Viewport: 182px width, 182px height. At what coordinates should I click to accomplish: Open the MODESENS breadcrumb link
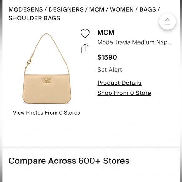point(26,9)
